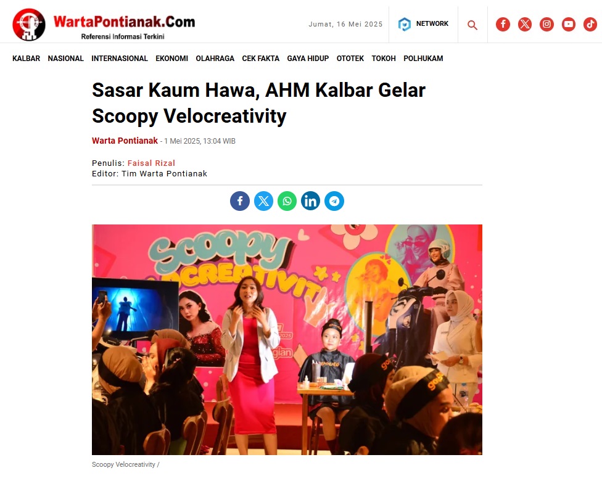Open the Warta Pontianak source link
This screenshot has height=489, width=602.
point(125,141)
